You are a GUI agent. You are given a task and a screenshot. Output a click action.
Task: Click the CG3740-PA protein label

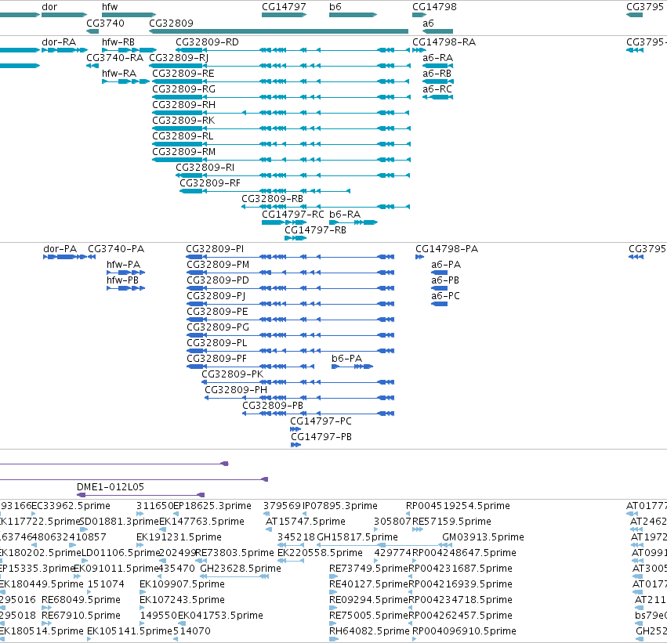pos(116,249)
